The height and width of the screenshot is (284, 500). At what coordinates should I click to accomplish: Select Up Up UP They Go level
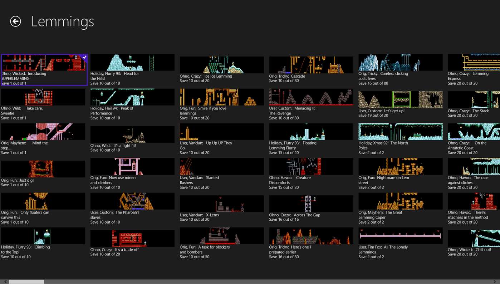click(x=222, y=139)
